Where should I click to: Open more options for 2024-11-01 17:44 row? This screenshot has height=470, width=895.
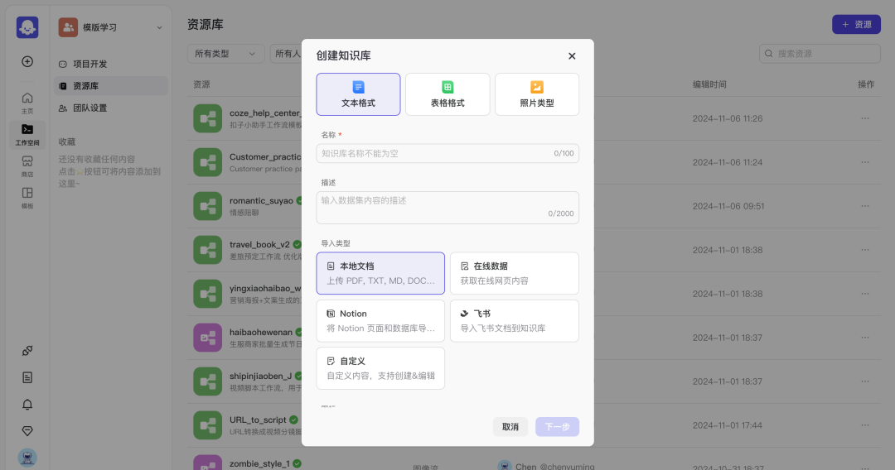865,425
